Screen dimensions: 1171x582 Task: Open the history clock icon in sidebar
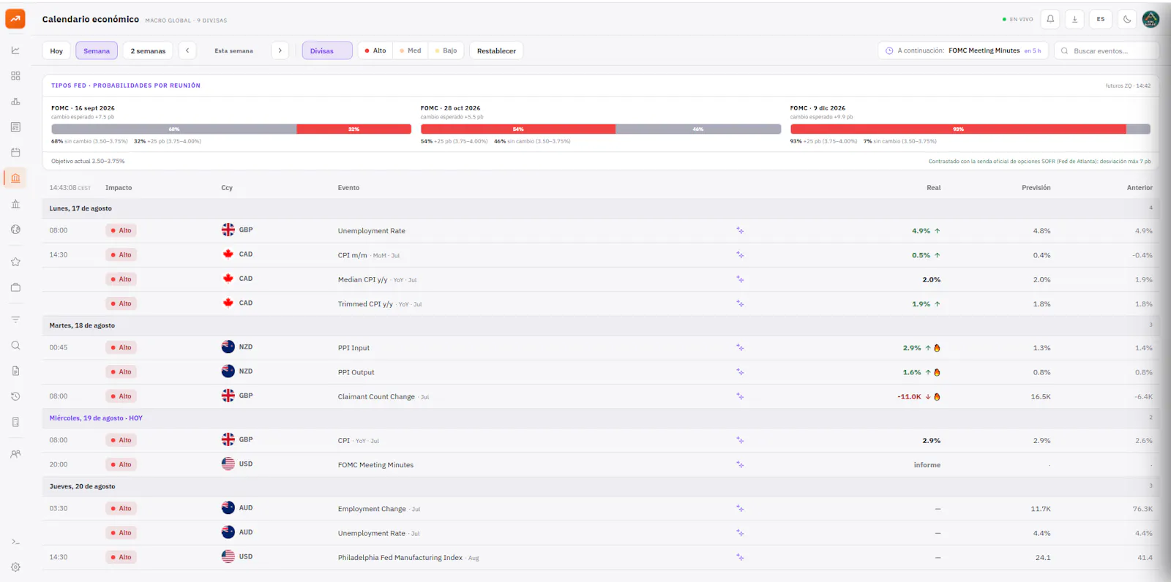coord(15,396)
